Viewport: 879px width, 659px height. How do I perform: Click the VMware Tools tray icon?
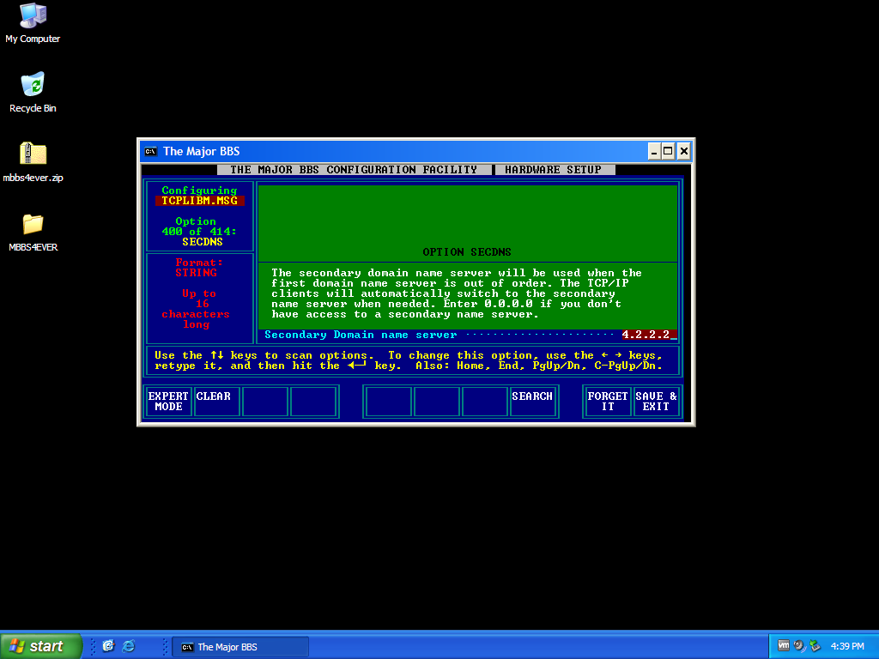pos(783,646)
